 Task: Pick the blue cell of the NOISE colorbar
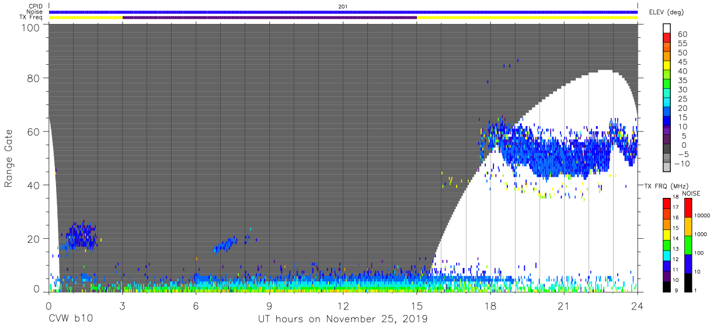click(687, 263)
